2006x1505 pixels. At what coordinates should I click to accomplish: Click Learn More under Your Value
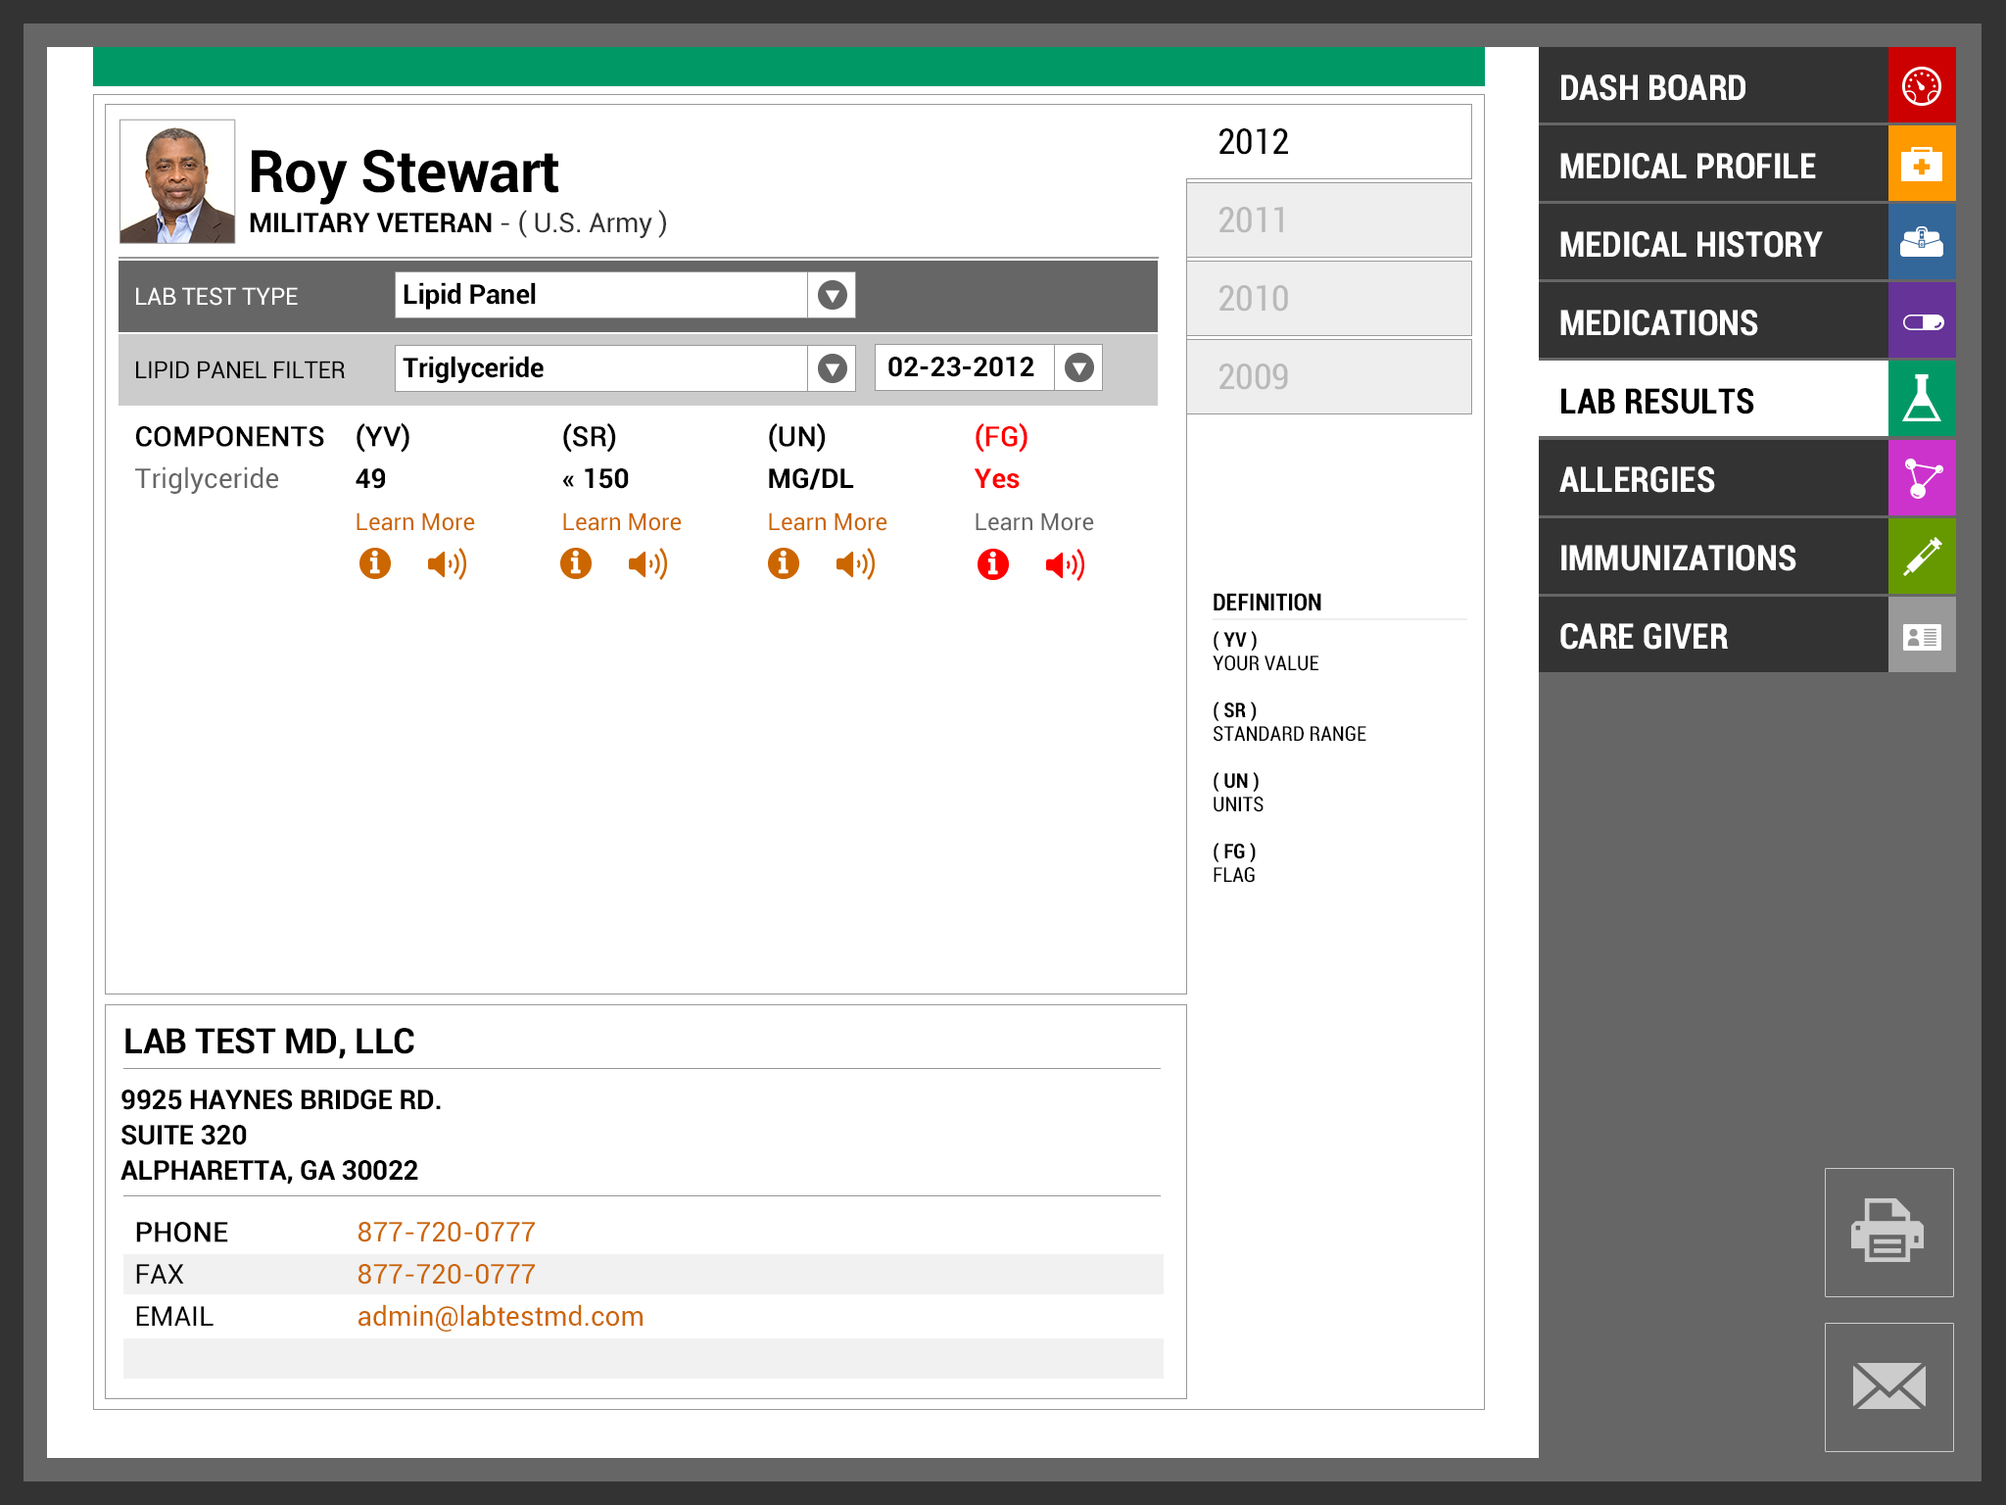414,522
